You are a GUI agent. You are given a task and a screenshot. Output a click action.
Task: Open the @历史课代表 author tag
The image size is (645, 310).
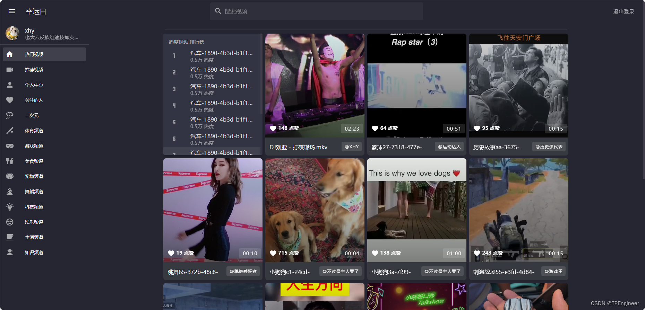click(x=549, y=147)
